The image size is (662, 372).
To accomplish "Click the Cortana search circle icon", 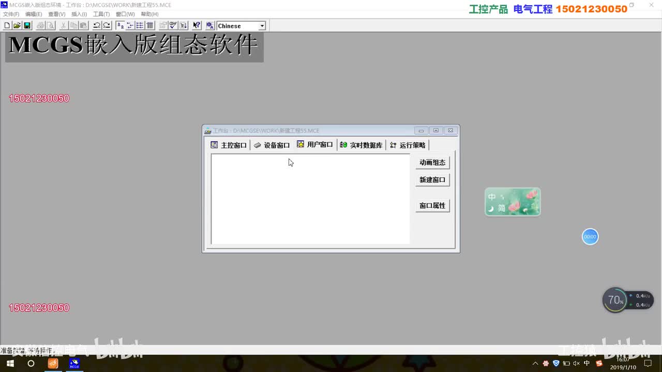I will [31, 364].
